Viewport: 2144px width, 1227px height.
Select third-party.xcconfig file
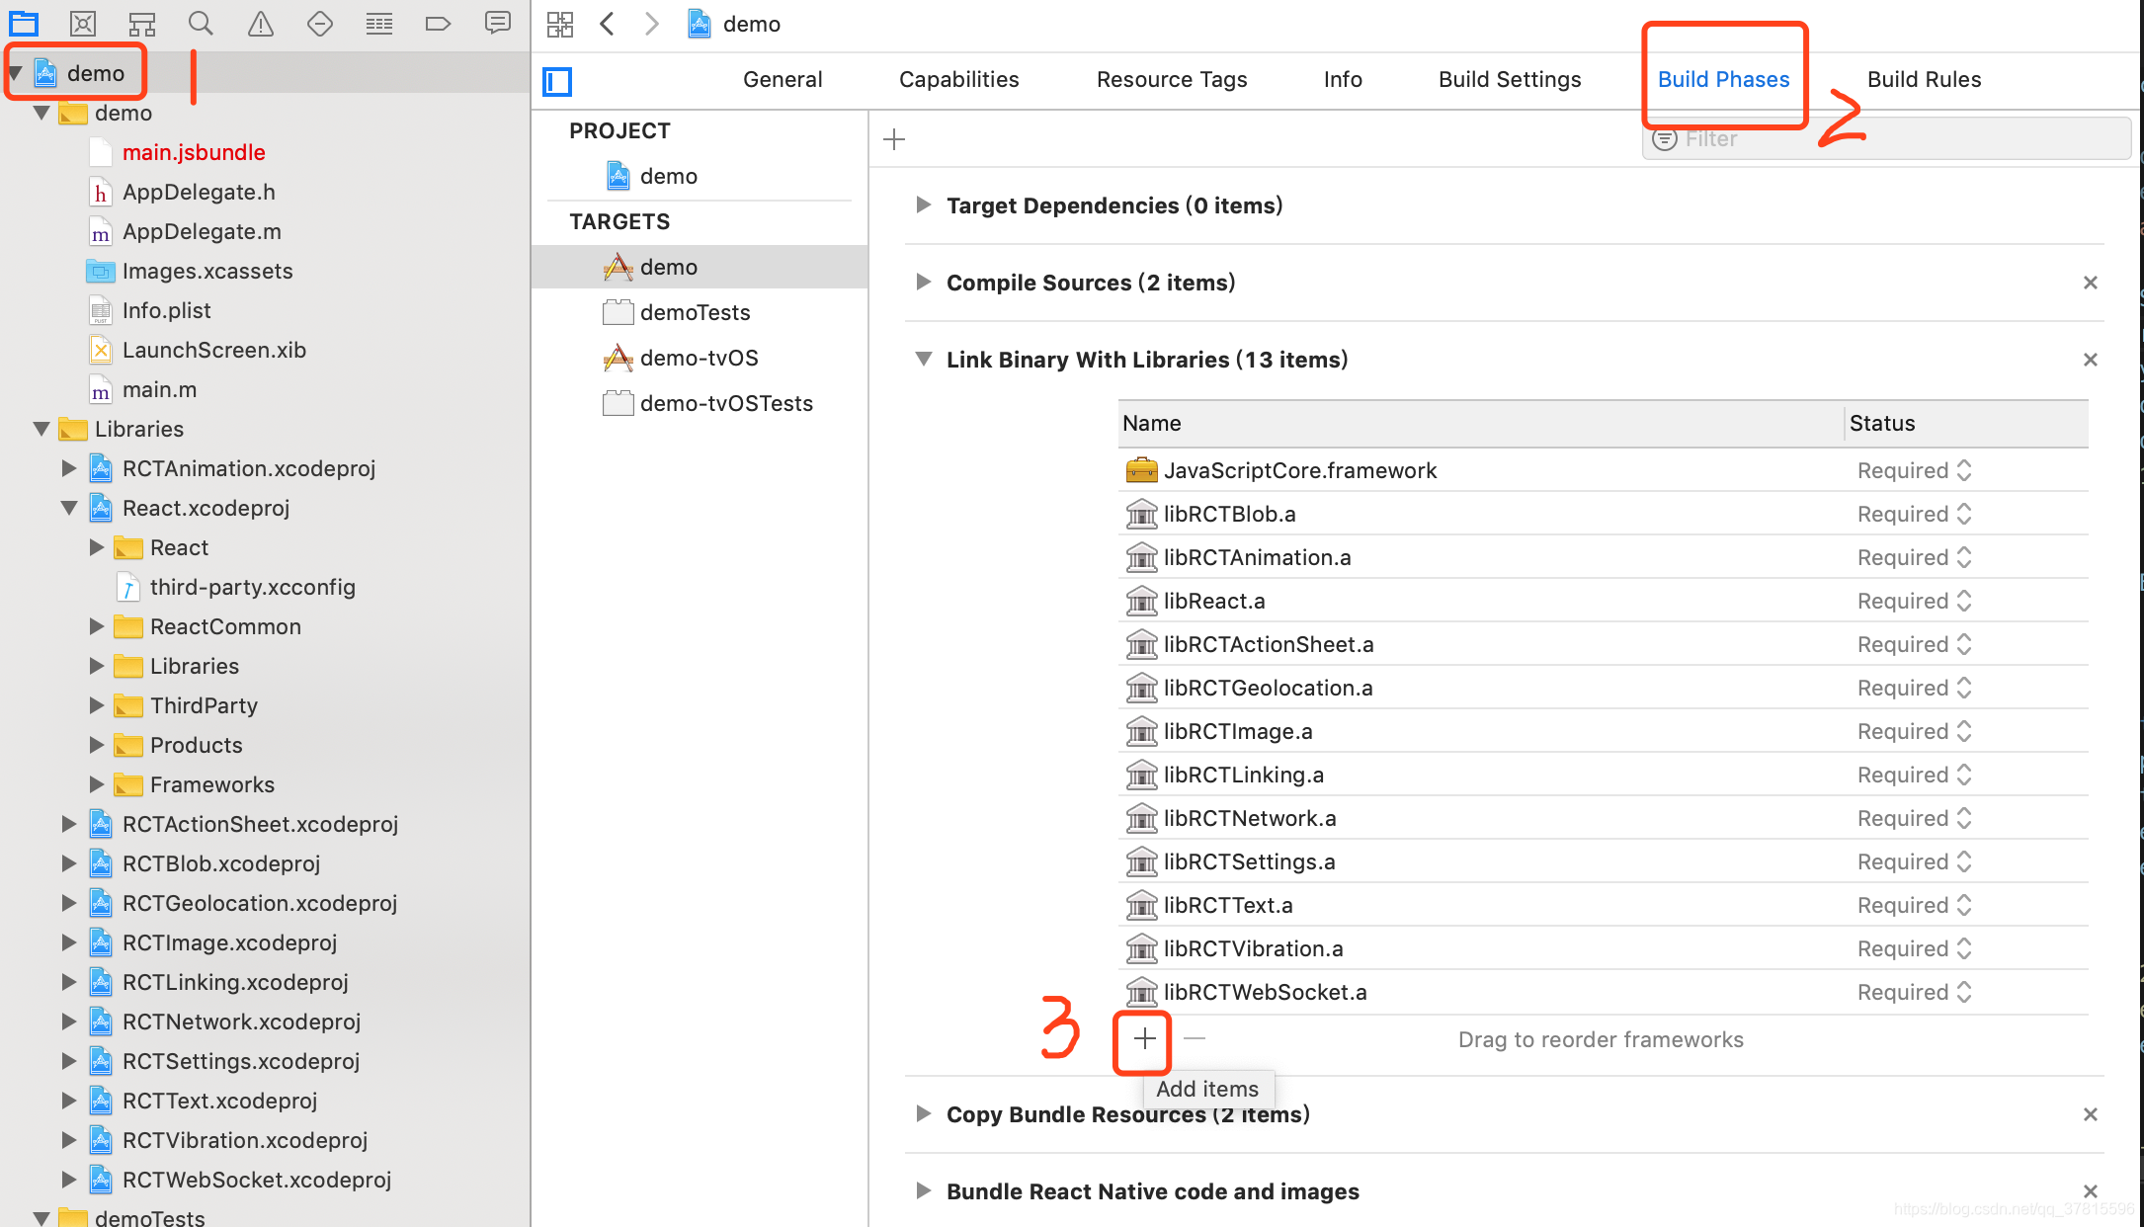pos(252,587)
